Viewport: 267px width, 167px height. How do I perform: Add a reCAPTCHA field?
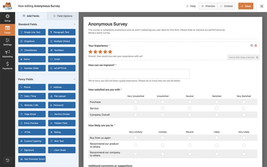[x=62, y=68]
